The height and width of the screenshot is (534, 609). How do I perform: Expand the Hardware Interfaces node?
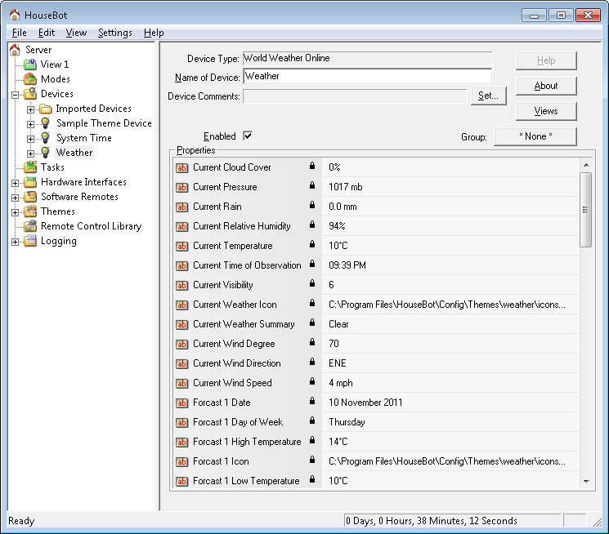[x=16, y=183]
